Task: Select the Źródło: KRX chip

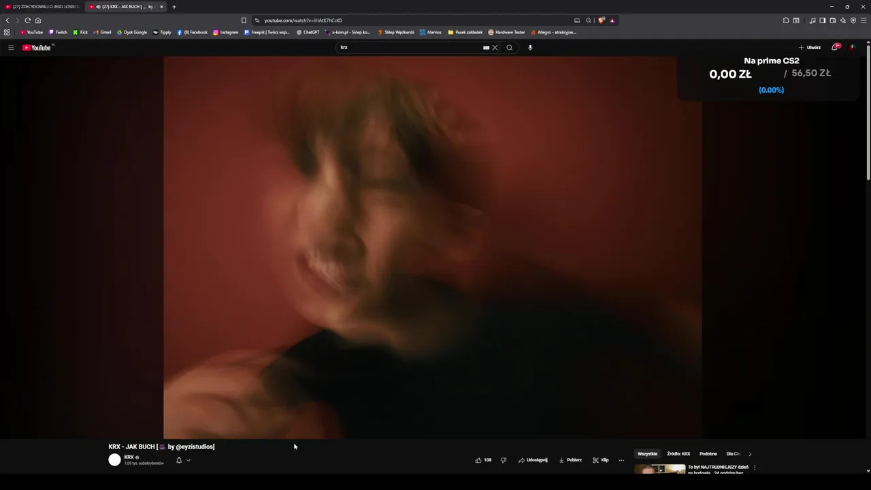Action: coord(678,454)
